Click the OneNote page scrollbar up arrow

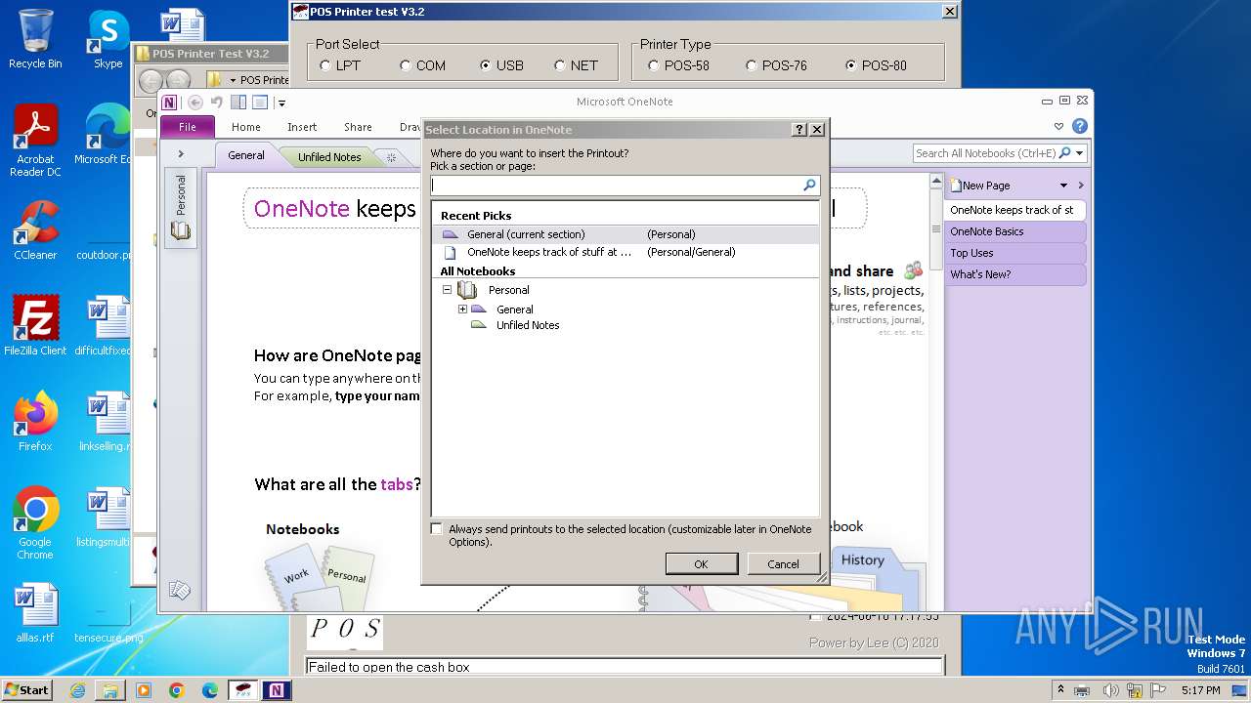(935, 182)
